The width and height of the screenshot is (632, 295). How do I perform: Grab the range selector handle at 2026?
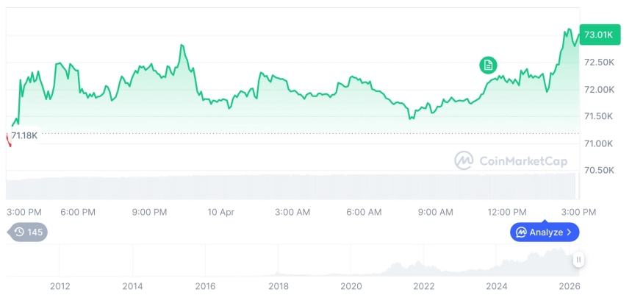tap(579, 260)
